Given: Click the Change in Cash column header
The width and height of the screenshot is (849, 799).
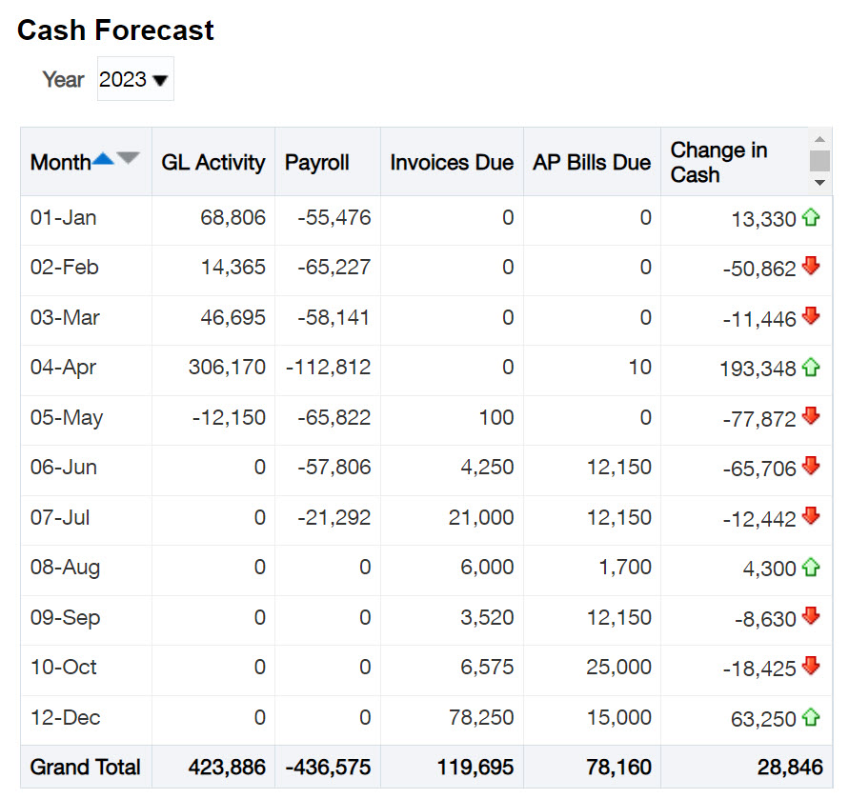Looking at the screenshot, I should pos(718,163).
